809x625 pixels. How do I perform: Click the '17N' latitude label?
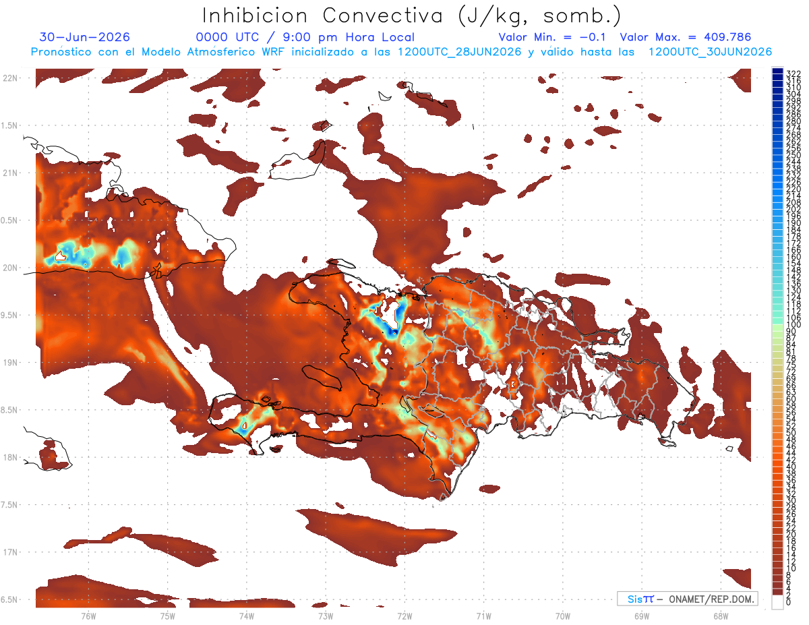click(x=10, y=552)
